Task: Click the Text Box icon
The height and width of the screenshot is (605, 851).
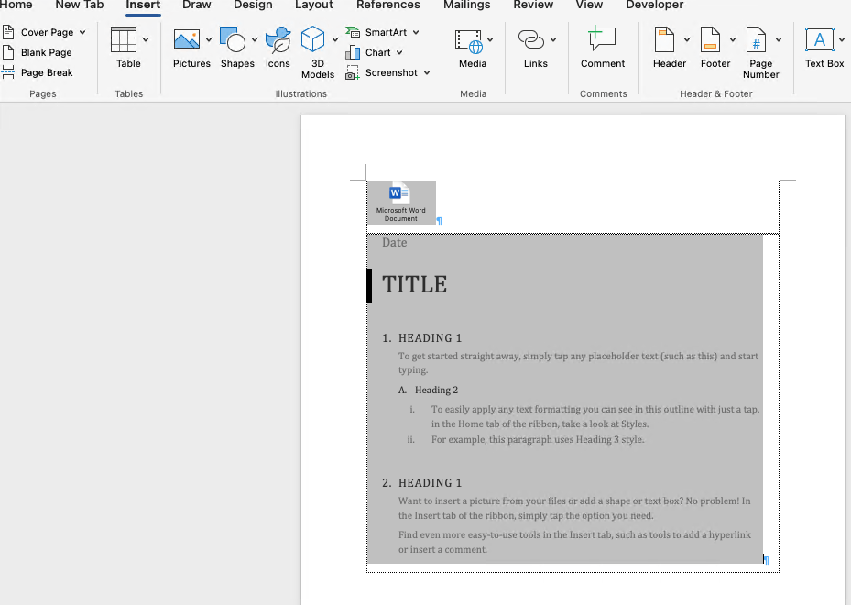Action: tap(820, 39)
